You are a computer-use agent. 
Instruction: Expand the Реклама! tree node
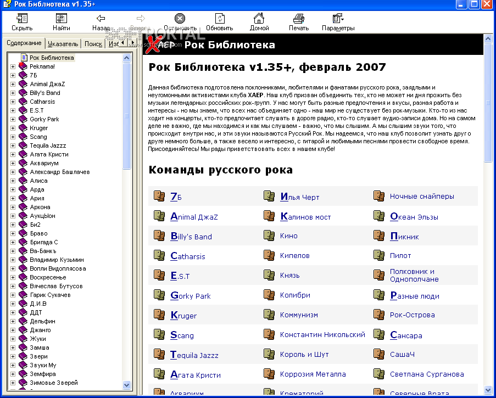click(13, 67)
